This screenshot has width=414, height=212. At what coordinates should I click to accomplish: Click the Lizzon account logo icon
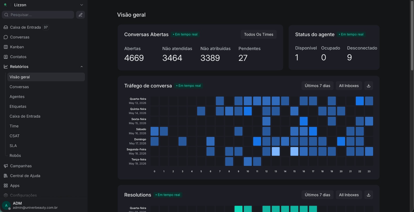tap(5, 5)
